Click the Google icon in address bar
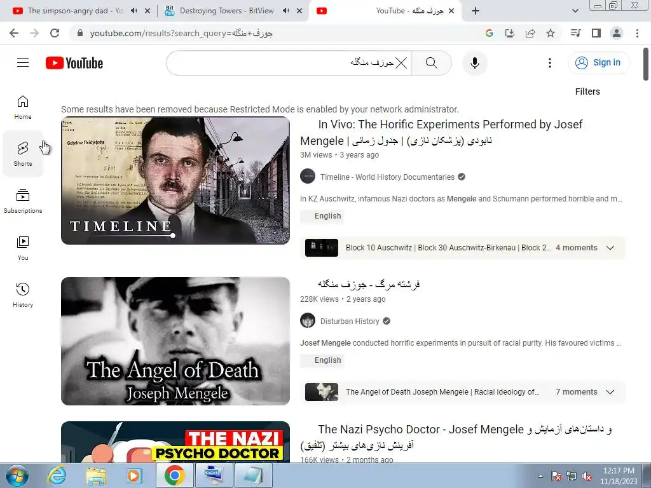651x488 pixels. (490, 33)
